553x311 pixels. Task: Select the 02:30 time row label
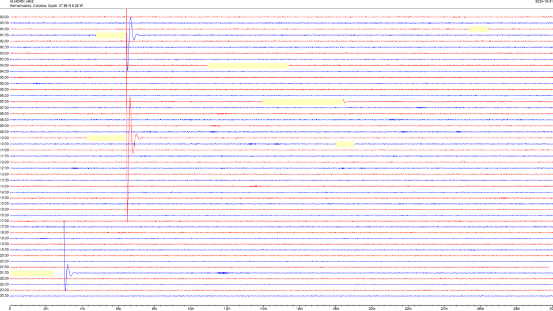(x=4, y=47)
